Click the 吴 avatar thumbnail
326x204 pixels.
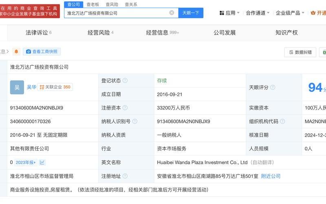pyautogui.click(x=17, y=87)
